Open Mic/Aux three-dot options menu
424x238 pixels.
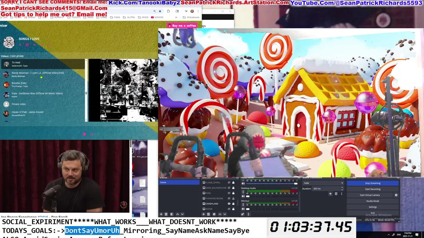243,205
